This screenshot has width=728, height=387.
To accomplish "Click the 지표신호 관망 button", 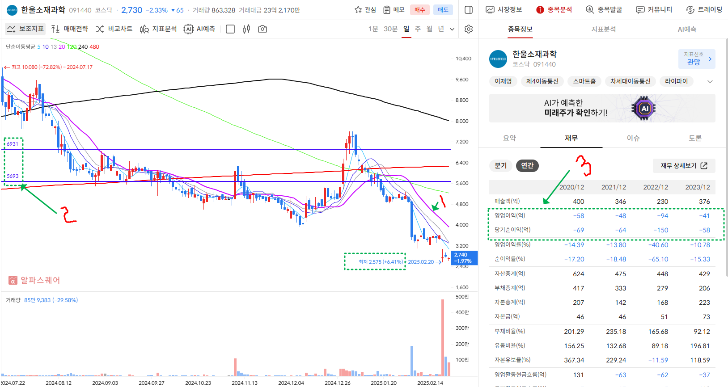I will tap(697, 59).
